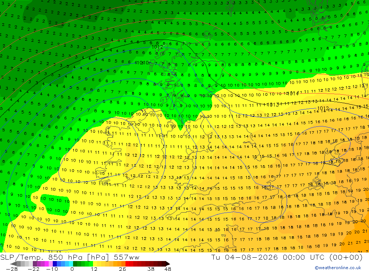
Task: Pick the bright red swatch right of 26
Action: [x=127, y=264]
